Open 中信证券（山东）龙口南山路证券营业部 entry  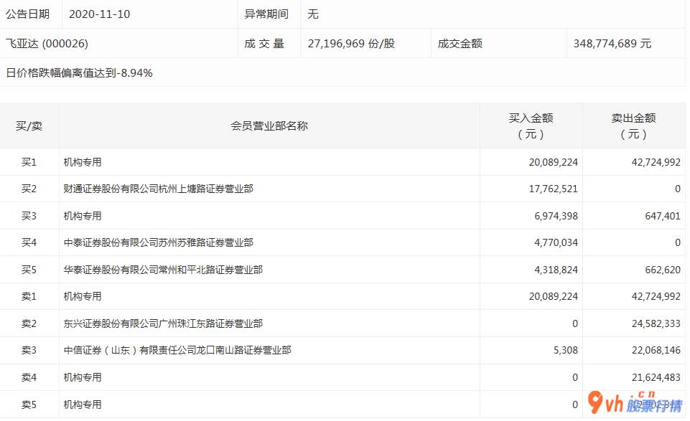tap(177, 351)
